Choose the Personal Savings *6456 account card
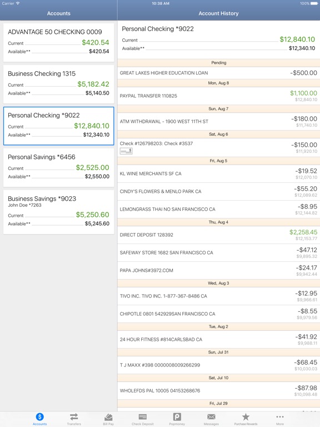This screenshot has height=427, width=320. pos(58,167)
